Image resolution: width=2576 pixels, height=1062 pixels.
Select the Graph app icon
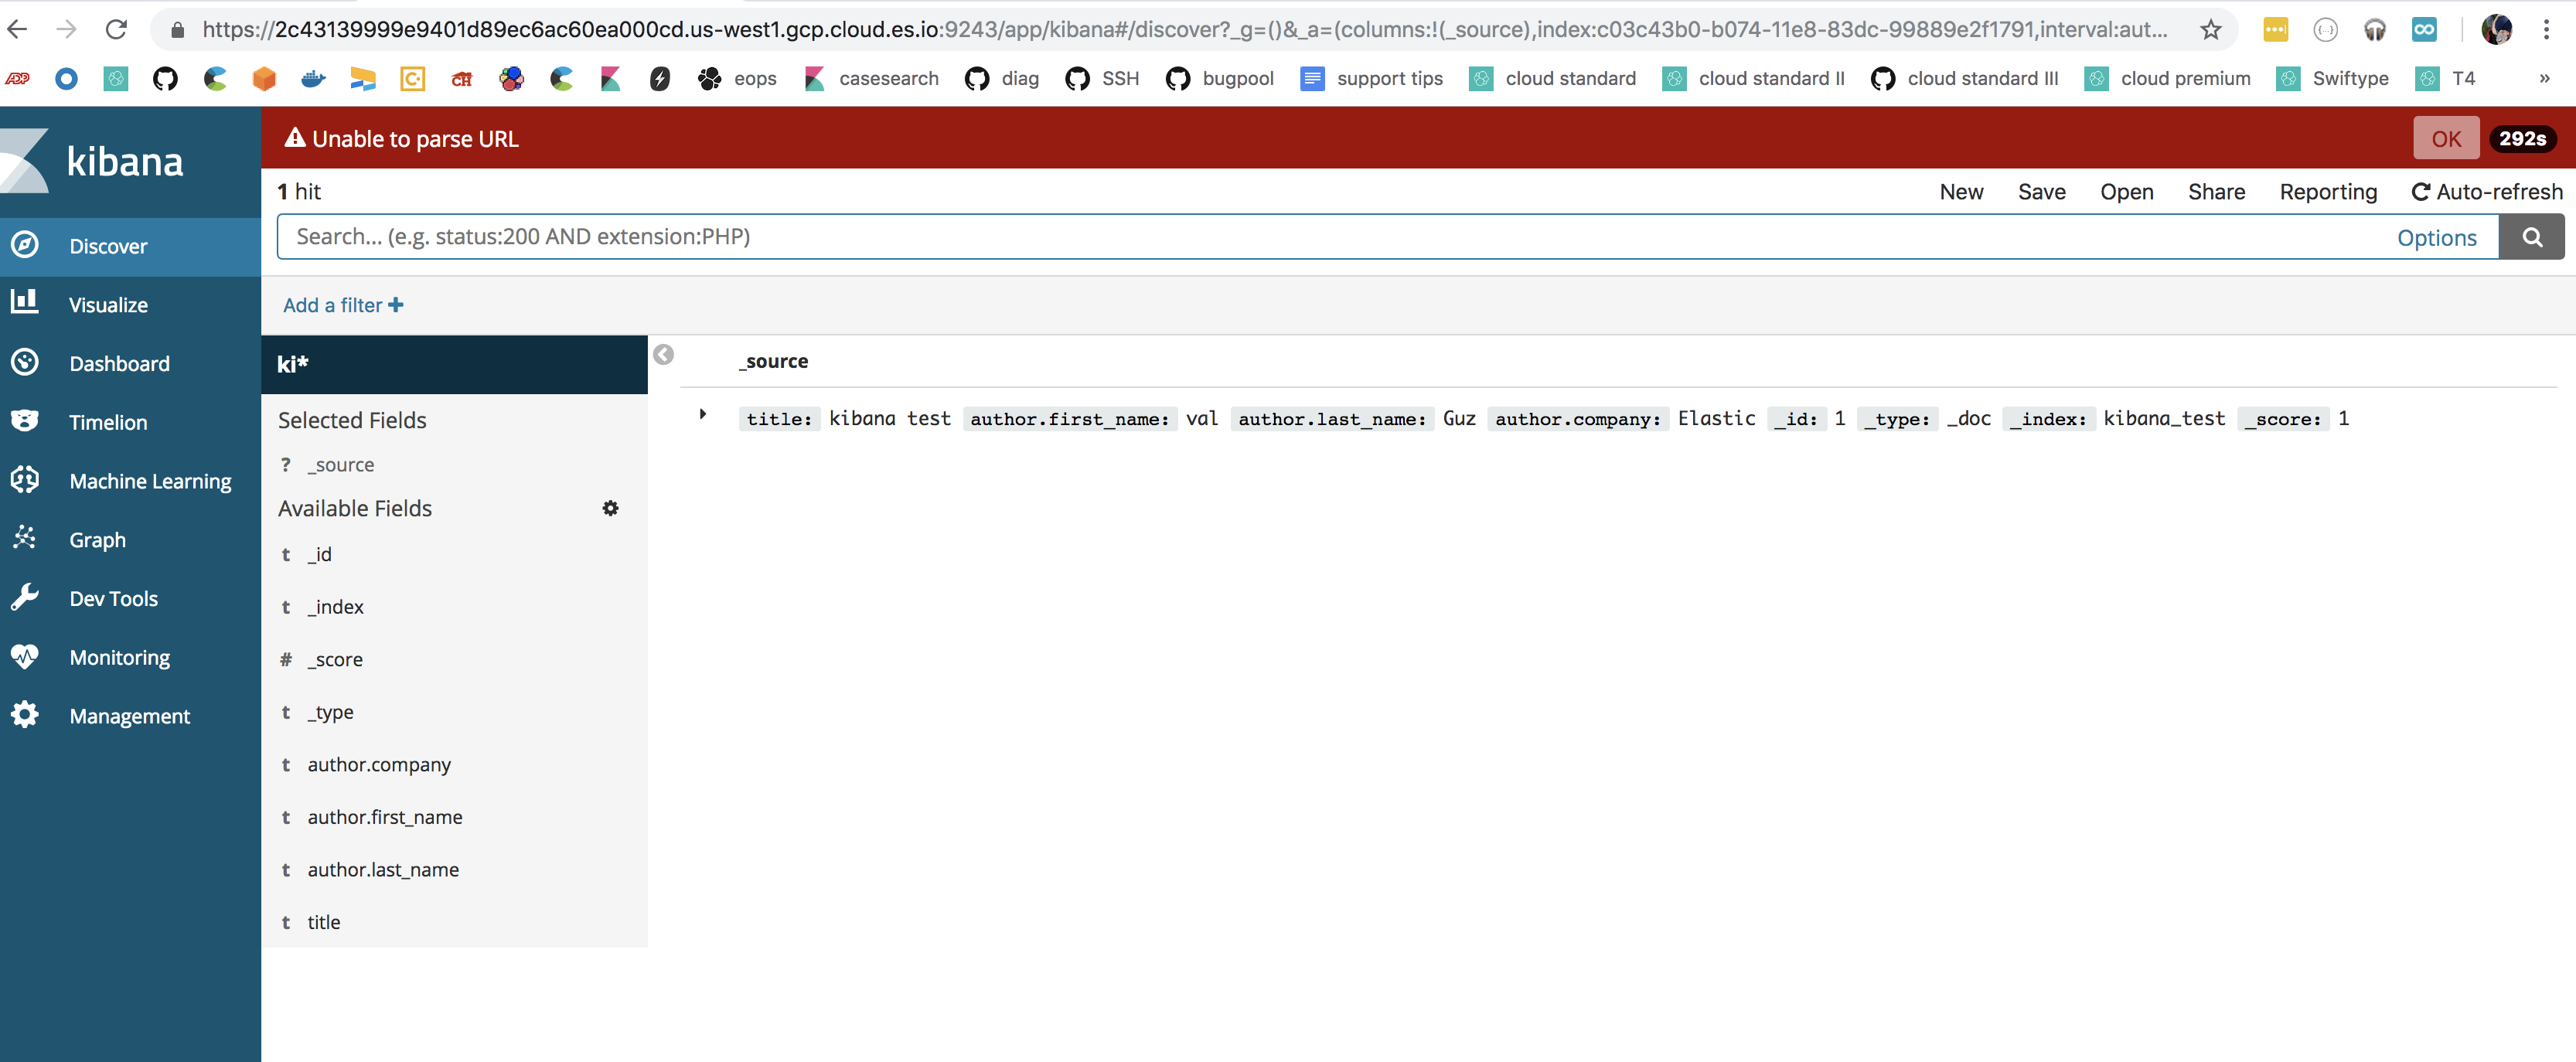(97, 539)
